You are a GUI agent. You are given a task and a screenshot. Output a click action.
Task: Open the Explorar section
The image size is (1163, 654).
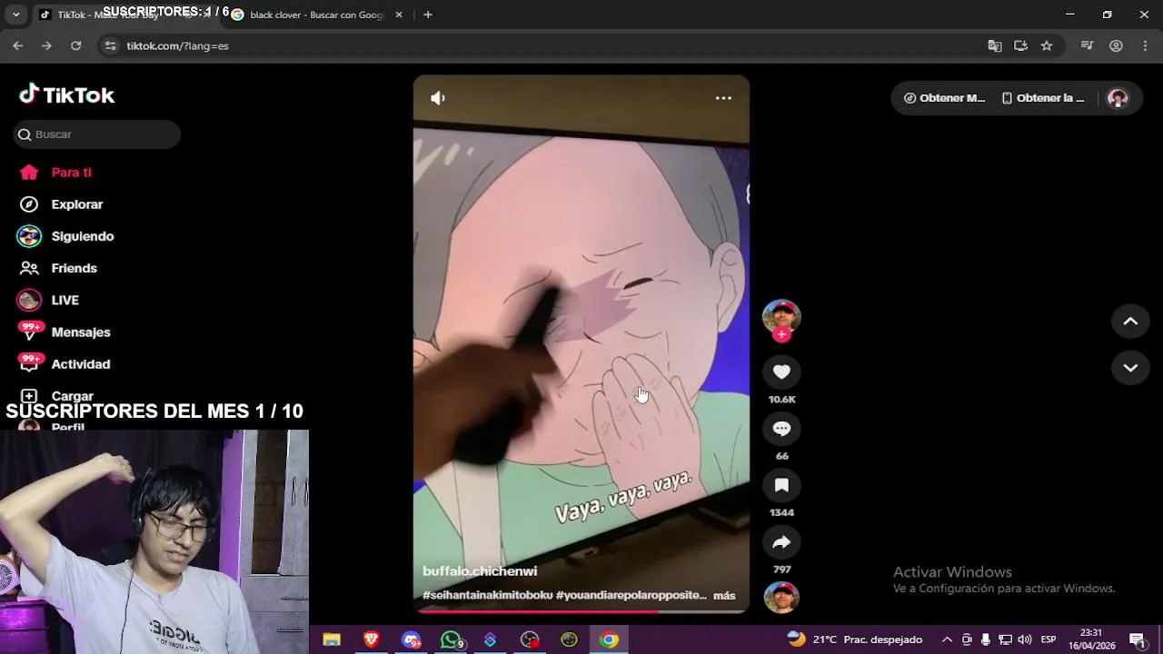coord(77,204)
